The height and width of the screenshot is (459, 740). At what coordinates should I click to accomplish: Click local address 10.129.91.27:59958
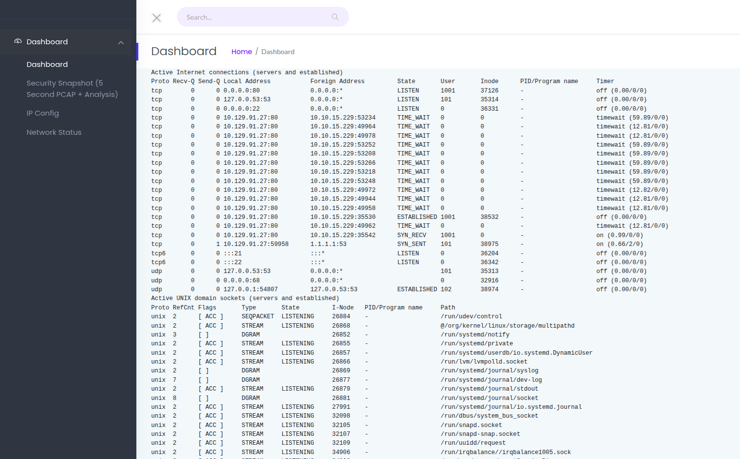(256, 244)
